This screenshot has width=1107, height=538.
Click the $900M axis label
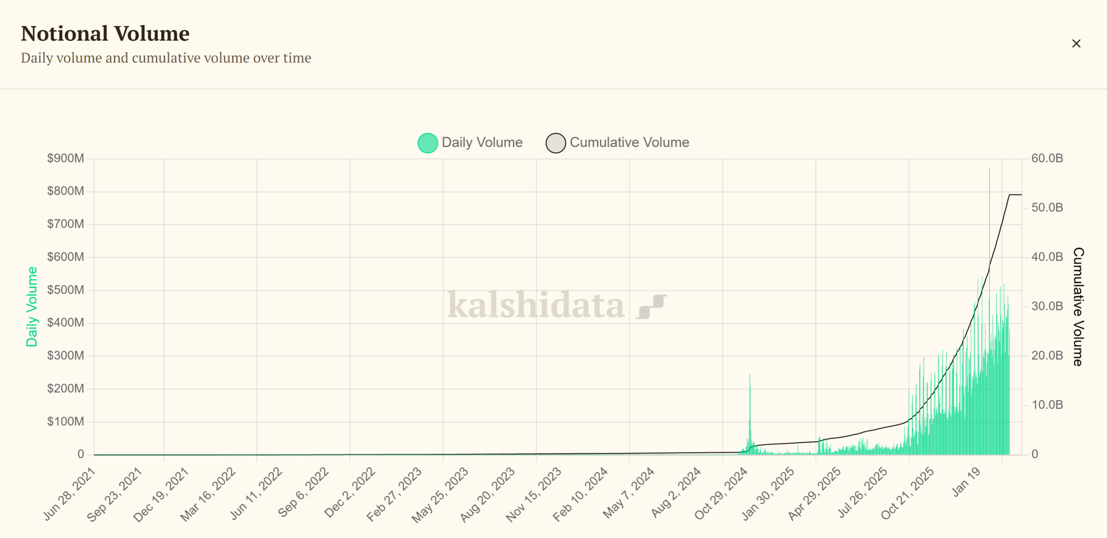click(66, 158)
